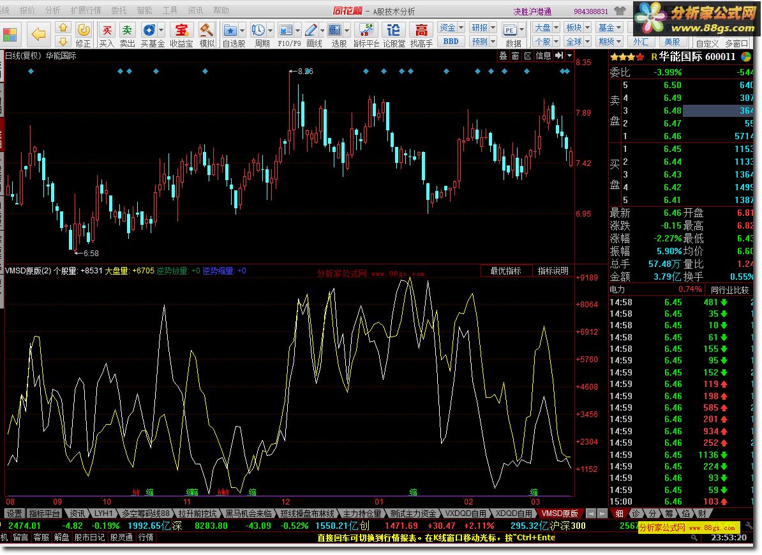Switch to the 黑马机会来临 indicator tab

(x=248, y=513)
